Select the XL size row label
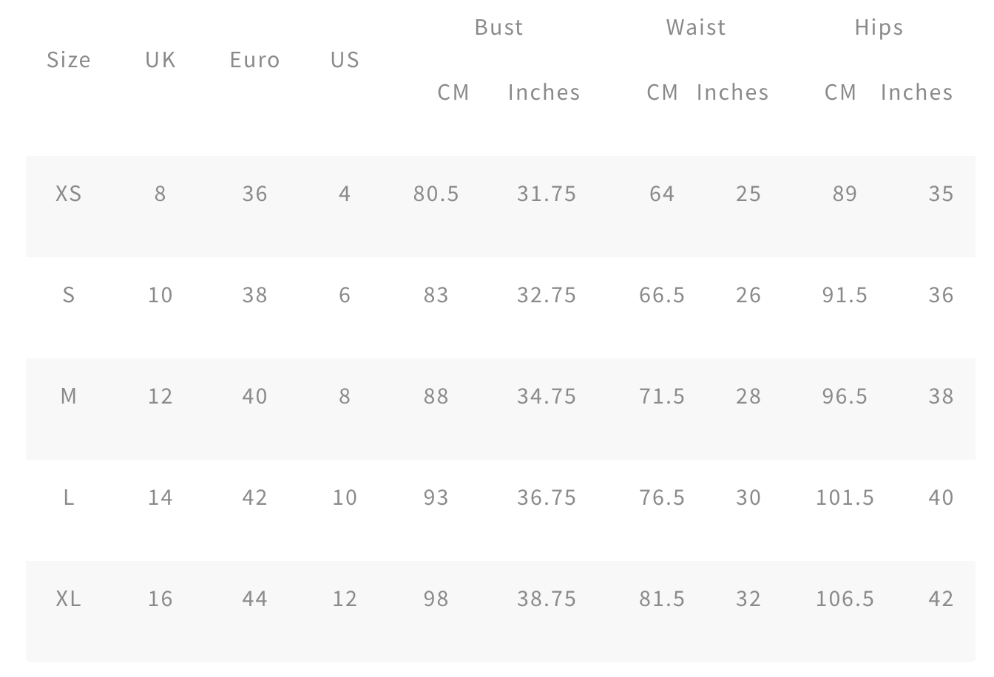The height and width of the screenshot is (677, 994). tap(69, 598)
